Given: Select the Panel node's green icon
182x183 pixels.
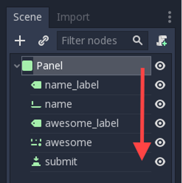Looking at the screenshot, I should [27, 66].
